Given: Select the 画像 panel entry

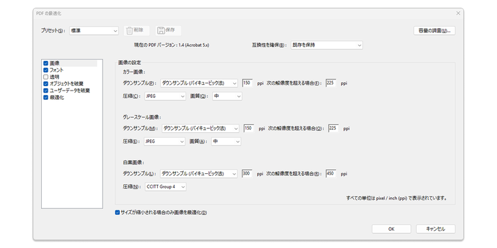Looking at the screenshot, I should coord(54,63).
